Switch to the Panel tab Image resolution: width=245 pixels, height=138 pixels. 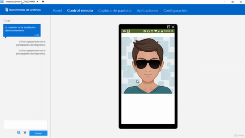click(57, 10)
